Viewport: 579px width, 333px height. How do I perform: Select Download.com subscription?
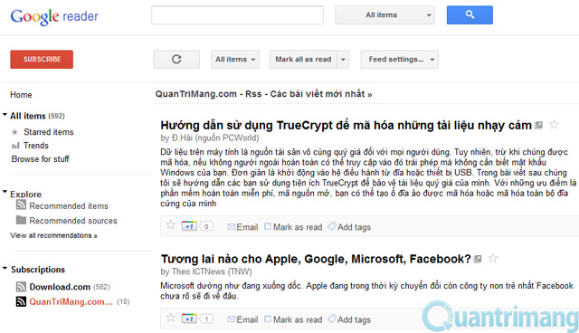point(60,287)
